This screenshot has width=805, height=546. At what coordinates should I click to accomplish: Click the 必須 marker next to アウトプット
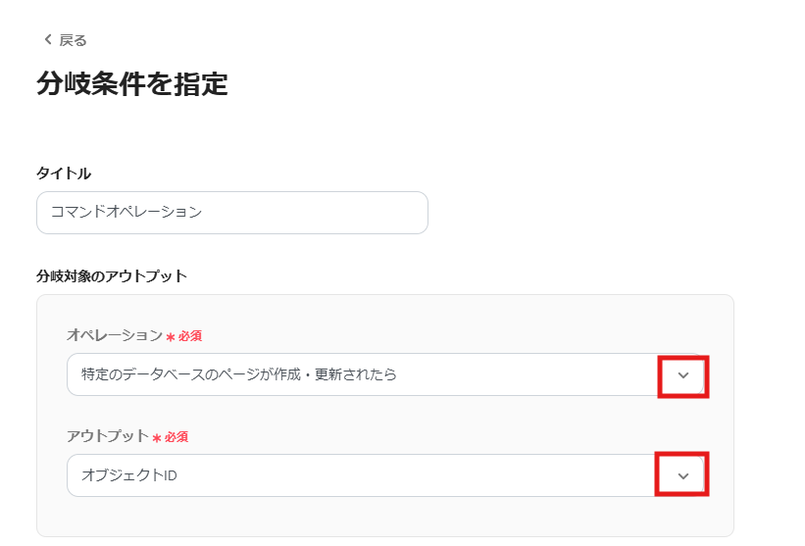pos(176,437)
